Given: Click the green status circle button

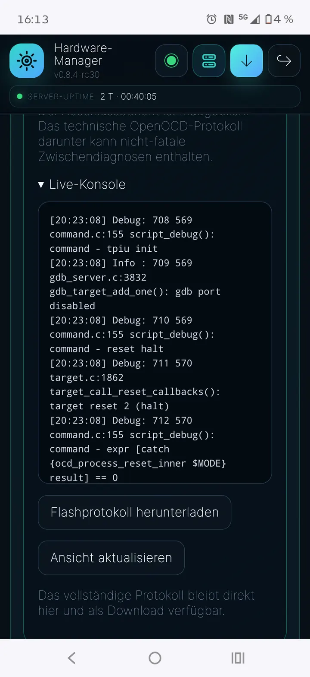Looking at the screenshot, I should 171,61.
